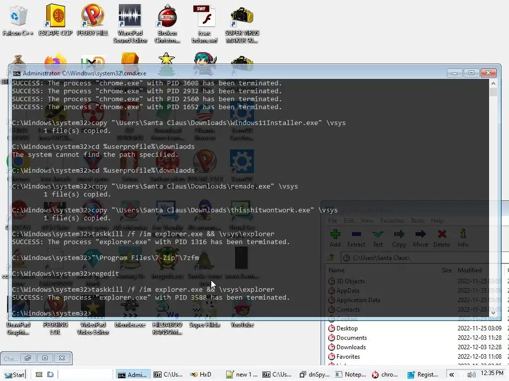Select the Broken Christm... desktop icon

167,23
